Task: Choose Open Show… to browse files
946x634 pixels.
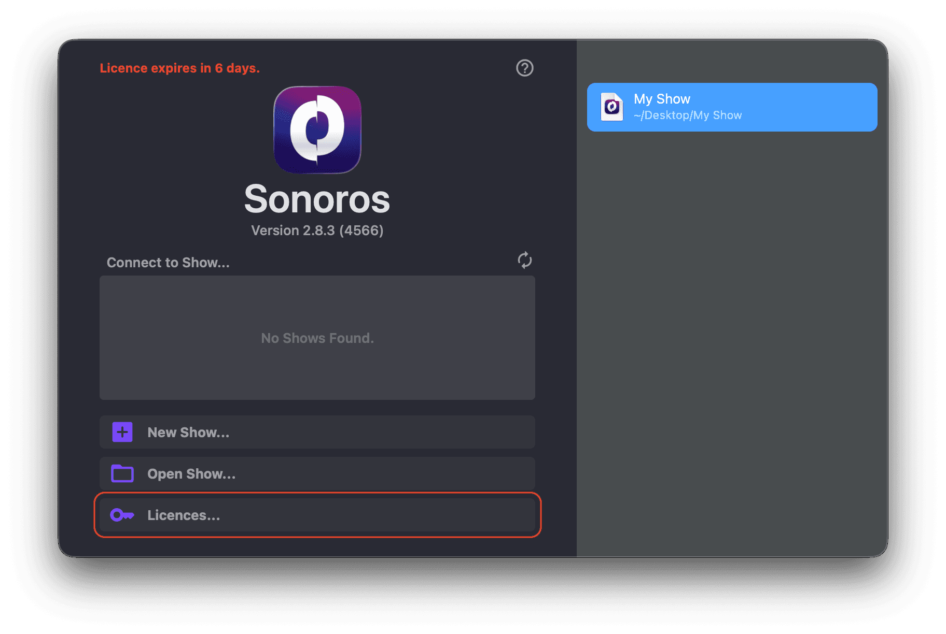Action: (317, 473)
